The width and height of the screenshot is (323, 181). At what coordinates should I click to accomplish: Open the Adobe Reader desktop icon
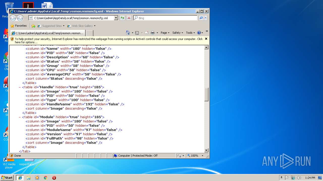(x=28, y=6)
